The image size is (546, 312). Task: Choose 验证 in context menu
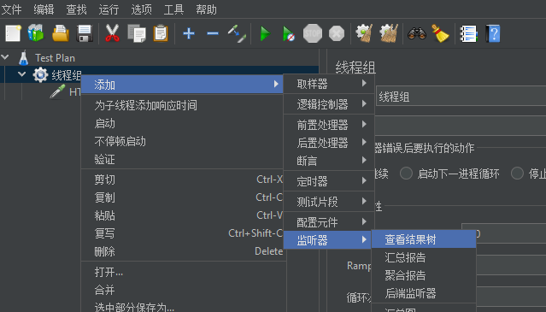point(182,159)
